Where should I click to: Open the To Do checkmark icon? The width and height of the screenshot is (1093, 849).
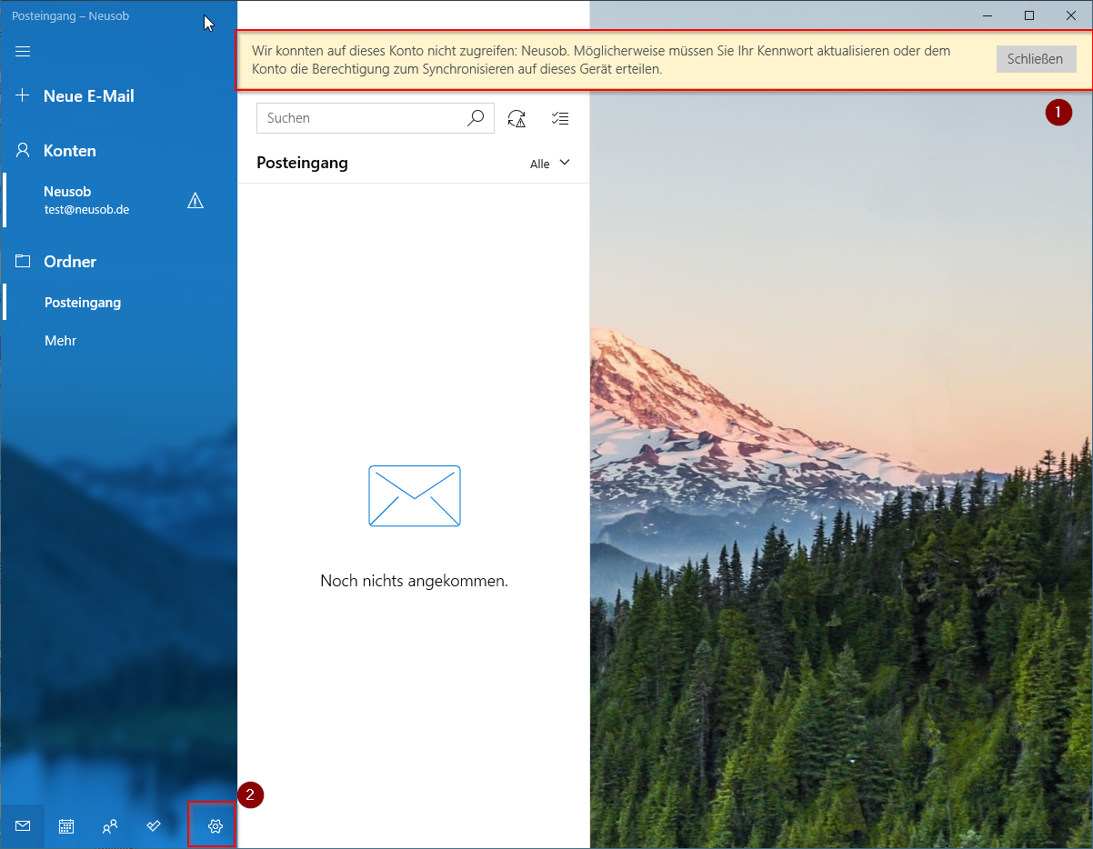[x=154, y=826]
